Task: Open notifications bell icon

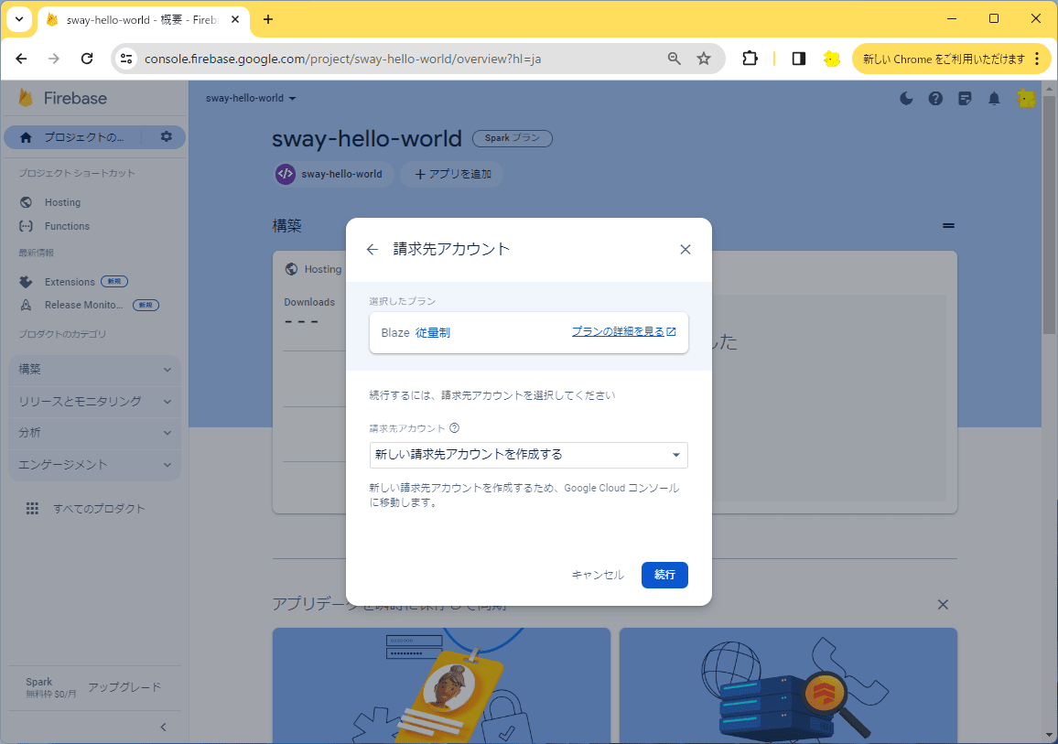Action: (994, 99)
